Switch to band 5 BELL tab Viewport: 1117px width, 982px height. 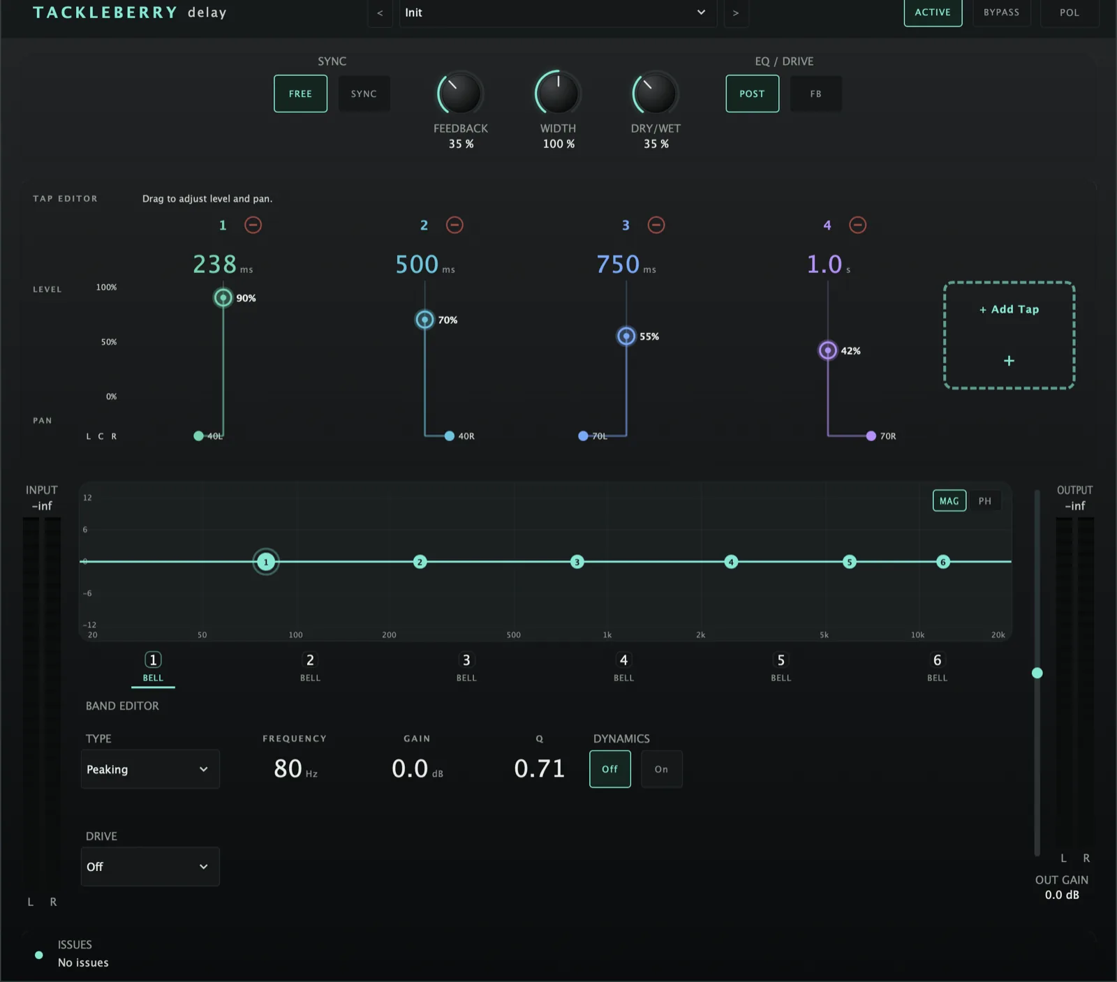click(x=781, y=667)
